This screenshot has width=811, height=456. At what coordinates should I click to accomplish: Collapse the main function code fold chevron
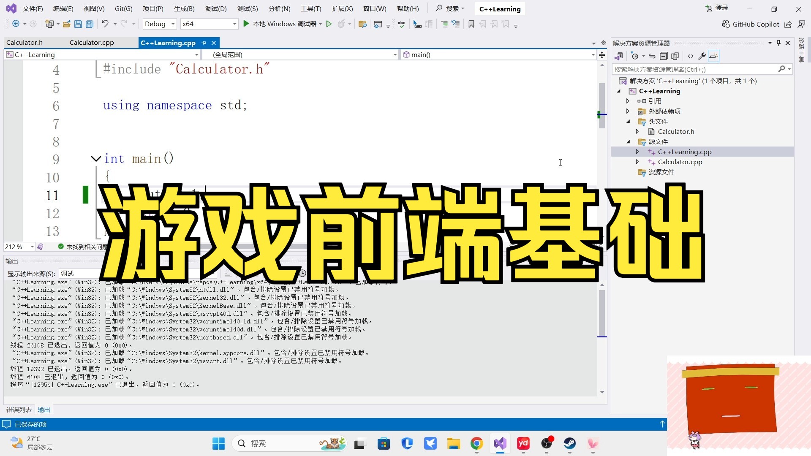[x=96, y=159]
